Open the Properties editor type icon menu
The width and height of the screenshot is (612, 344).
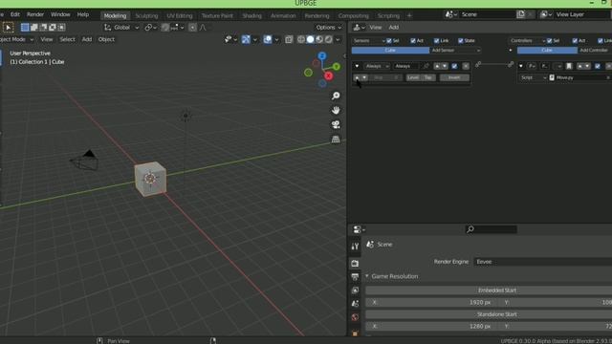(x=359, y=229)
